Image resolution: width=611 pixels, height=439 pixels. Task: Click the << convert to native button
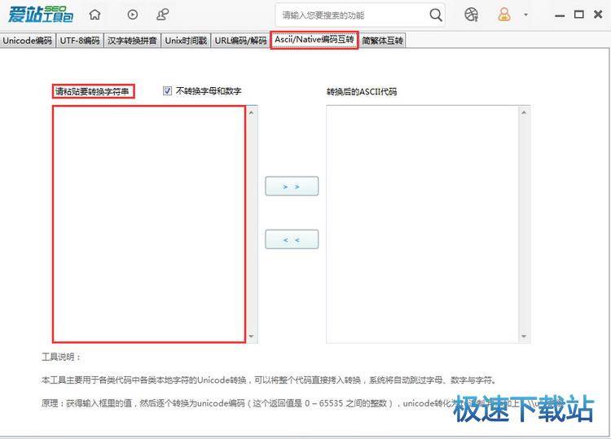(x=292, y=239)
